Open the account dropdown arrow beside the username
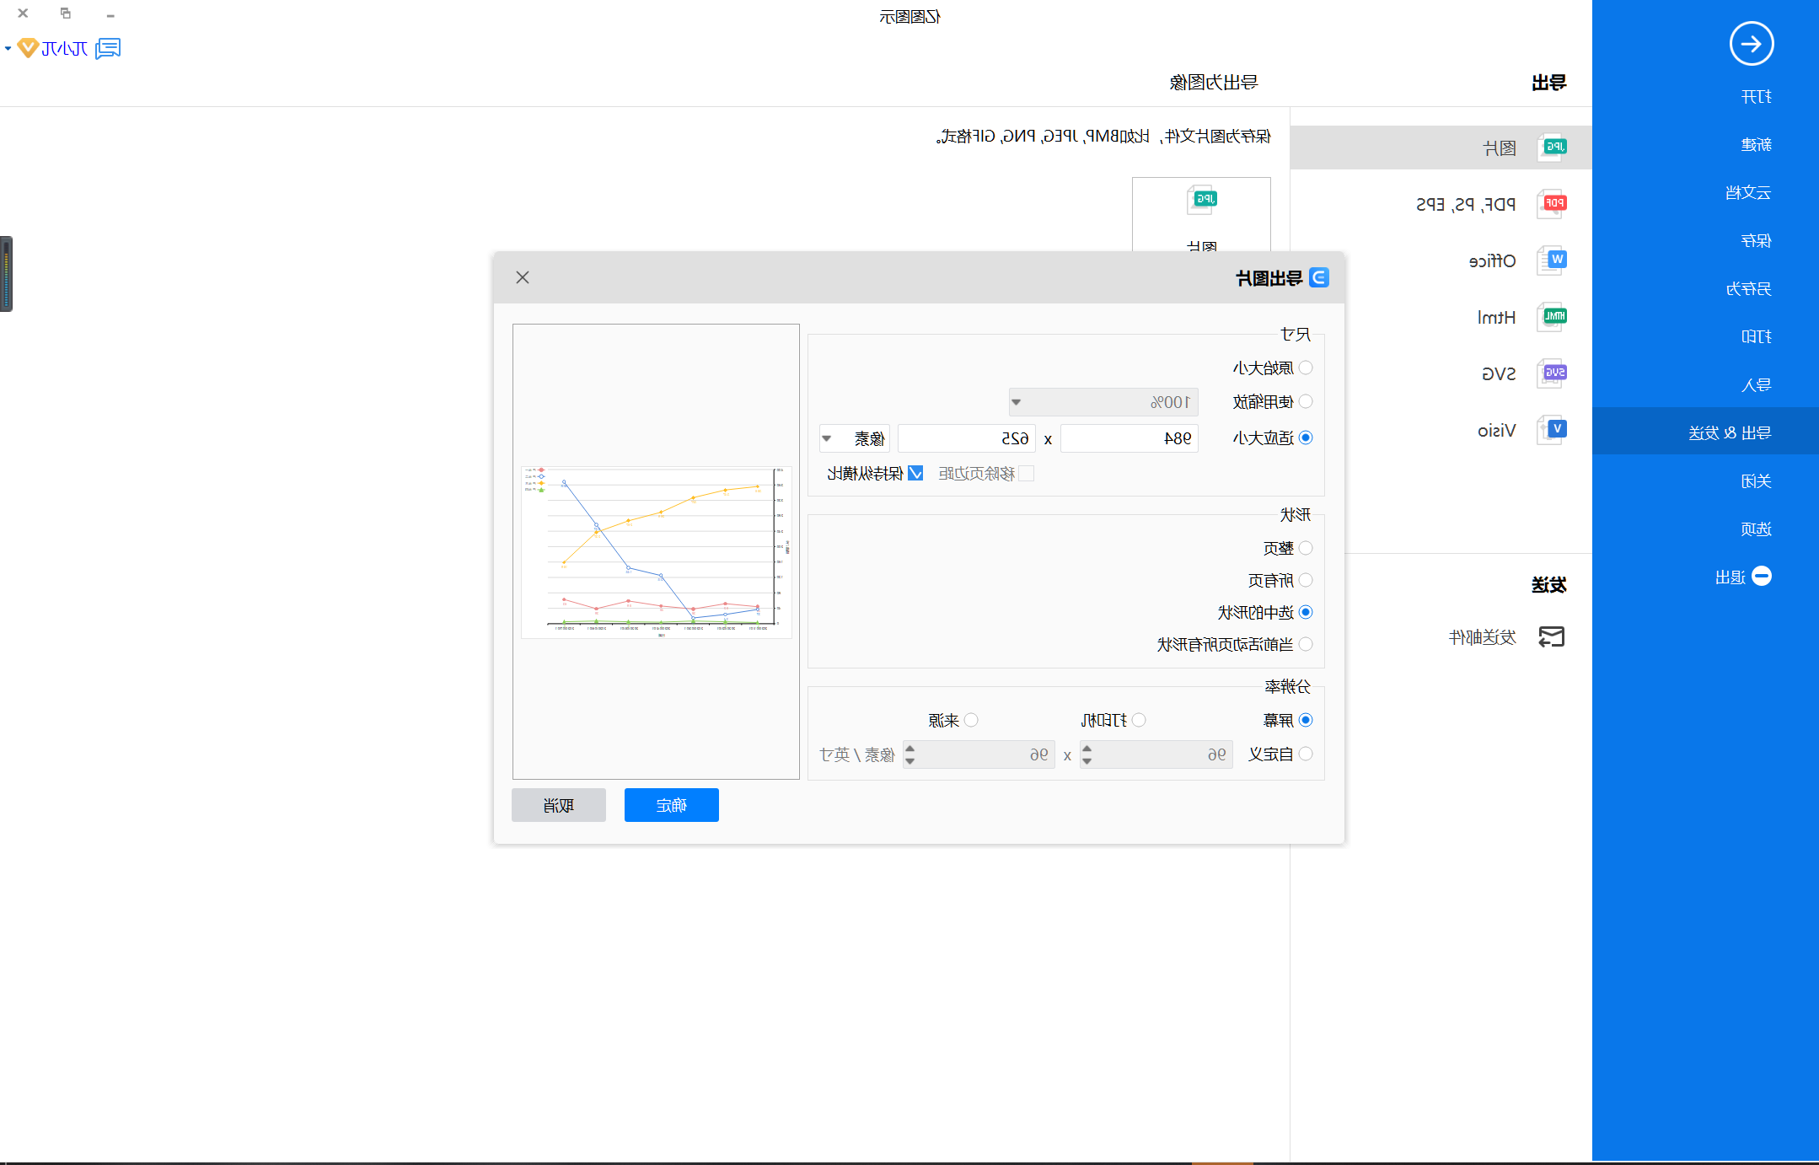 [x=8, y=49]
